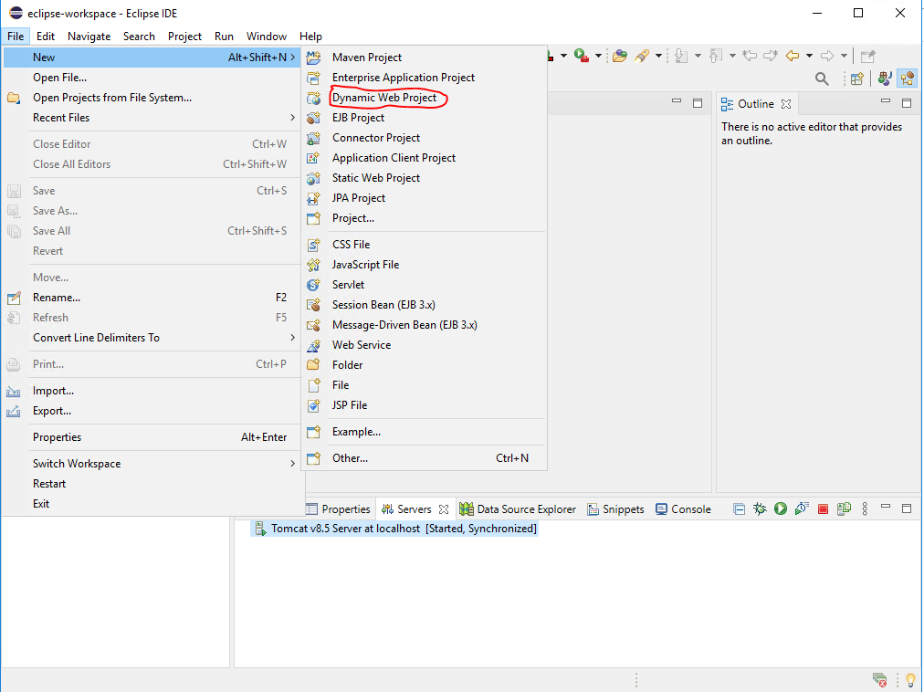The width and height of the screenshot is (924, 692).
Task: Maximize the Outline panel
Action: point(907,102)
